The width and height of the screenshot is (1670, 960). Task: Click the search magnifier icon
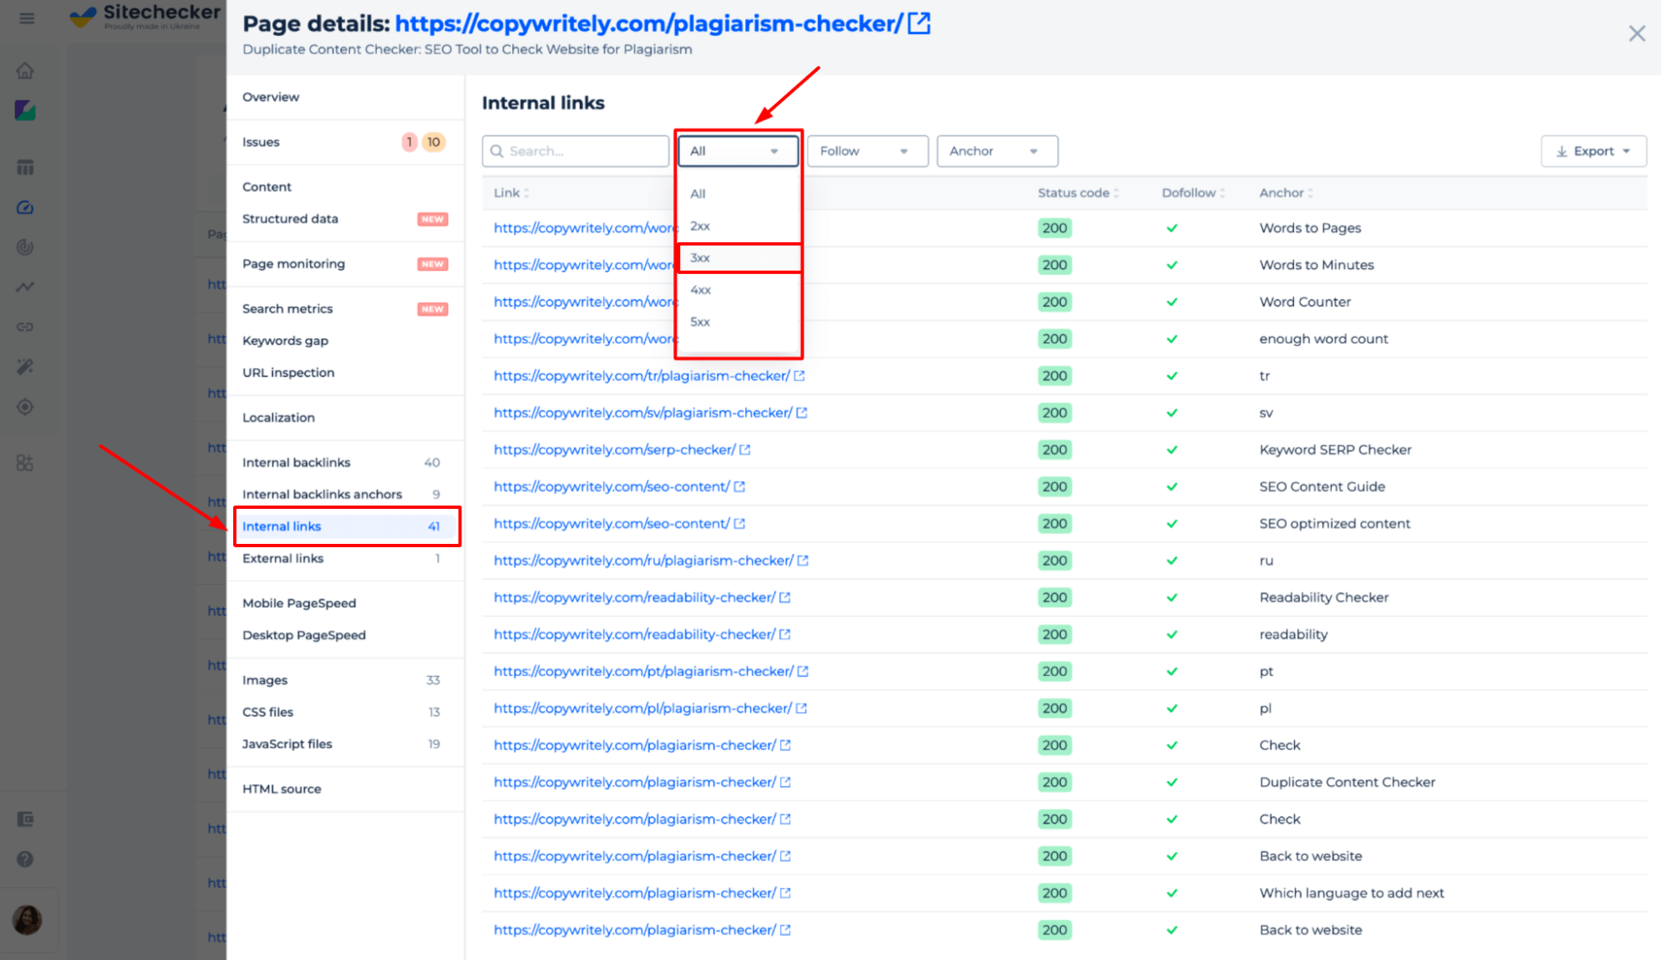click(x=497, y=151)
